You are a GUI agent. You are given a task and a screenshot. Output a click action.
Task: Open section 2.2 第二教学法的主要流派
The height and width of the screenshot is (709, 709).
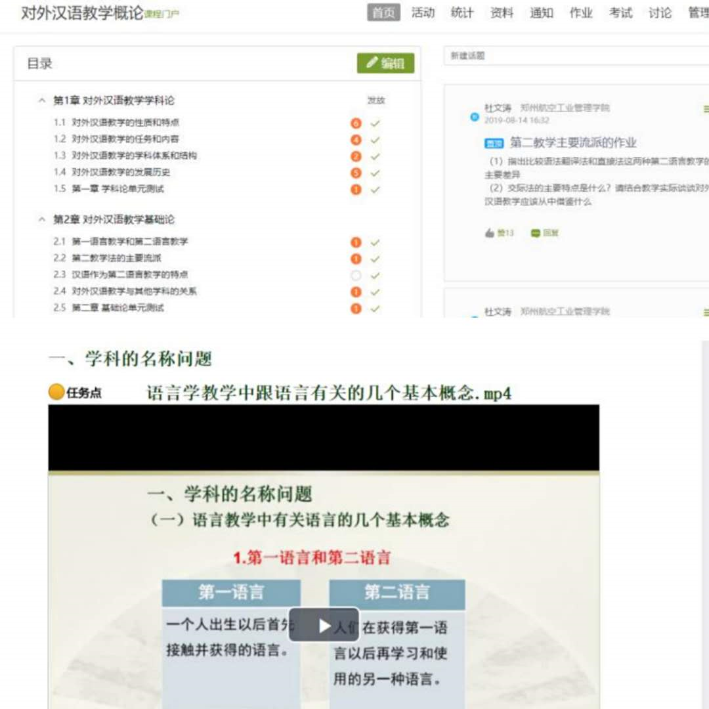pos(116,258)
